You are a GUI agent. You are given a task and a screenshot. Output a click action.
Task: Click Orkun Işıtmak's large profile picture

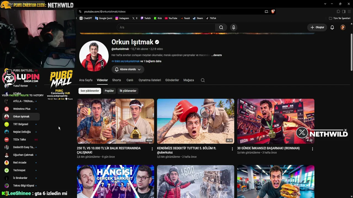tap(94, 56)
